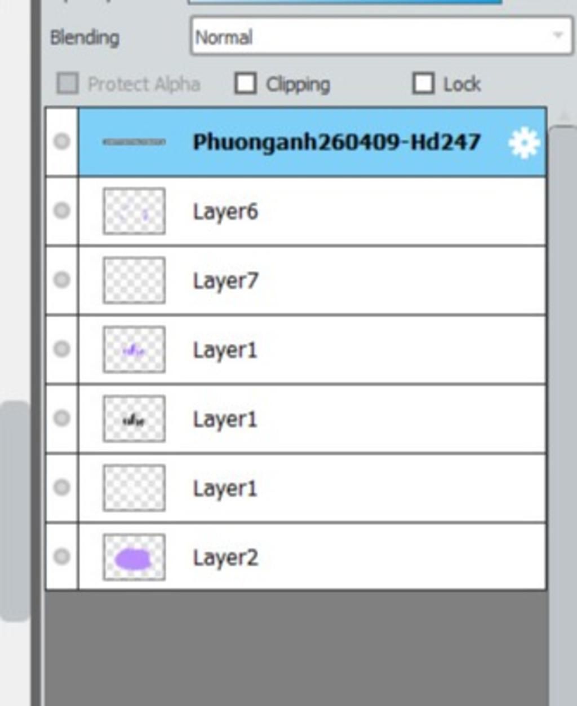Check the Protect Alpha checkbox

68,84
